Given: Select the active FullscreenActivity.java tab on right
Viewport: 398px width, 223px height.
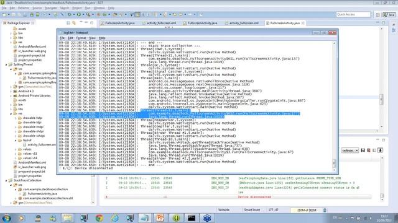Looking at the screenshot, I should click(285, 23).
